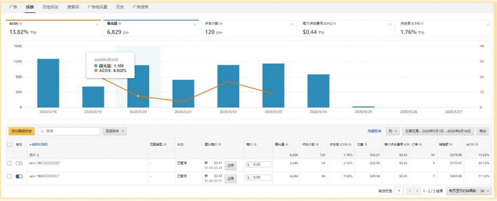Select the first ASIN row checkbox
Screen dimensions: 497x201
pos(9,163)
